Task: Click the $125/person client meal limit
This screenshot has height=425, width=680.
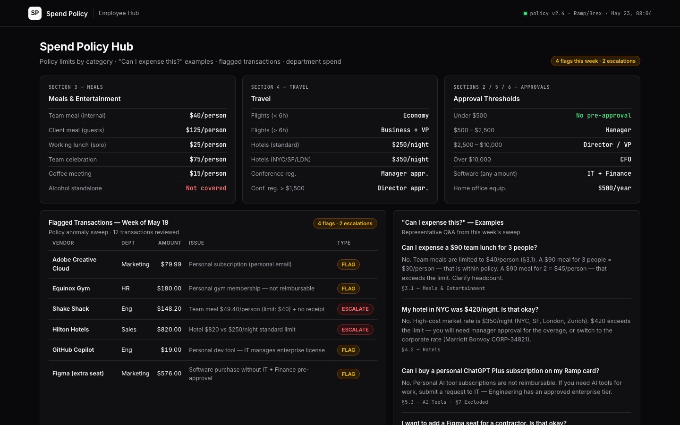Action: pyautogui.click(x=206, y=130)
